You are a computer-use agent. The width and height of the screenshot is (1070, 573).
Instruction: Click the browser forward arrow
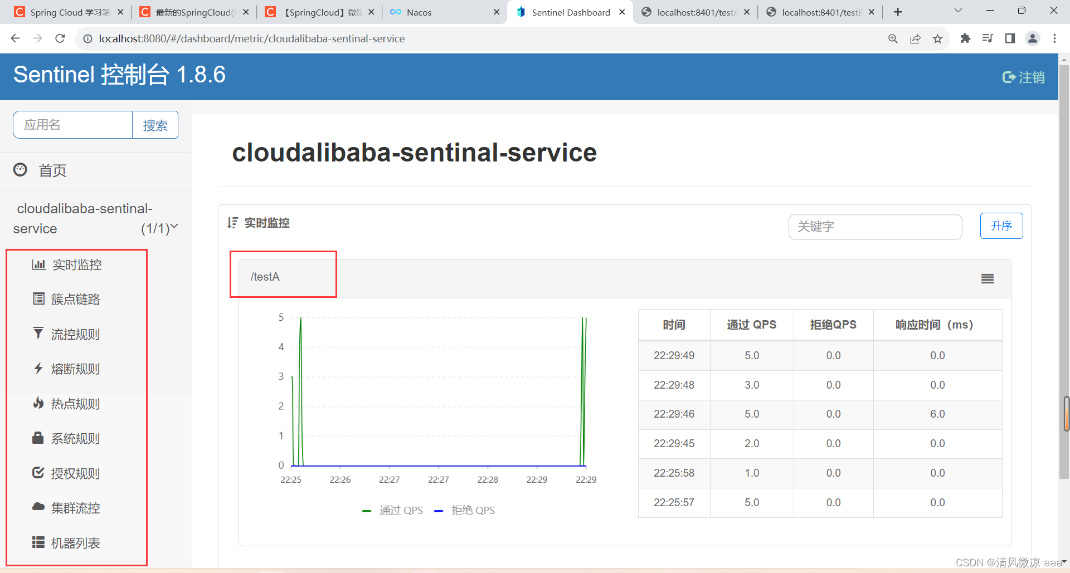pos(37,38)
